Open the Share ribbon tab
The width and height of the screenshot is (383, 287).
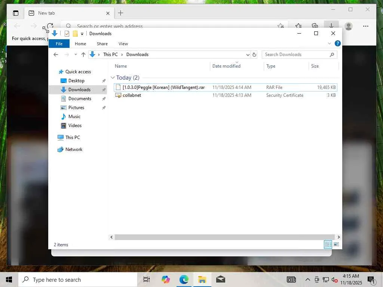point(102,44)
